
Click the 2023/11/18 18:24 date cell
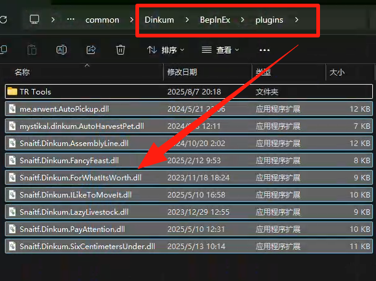pos(198,178)
